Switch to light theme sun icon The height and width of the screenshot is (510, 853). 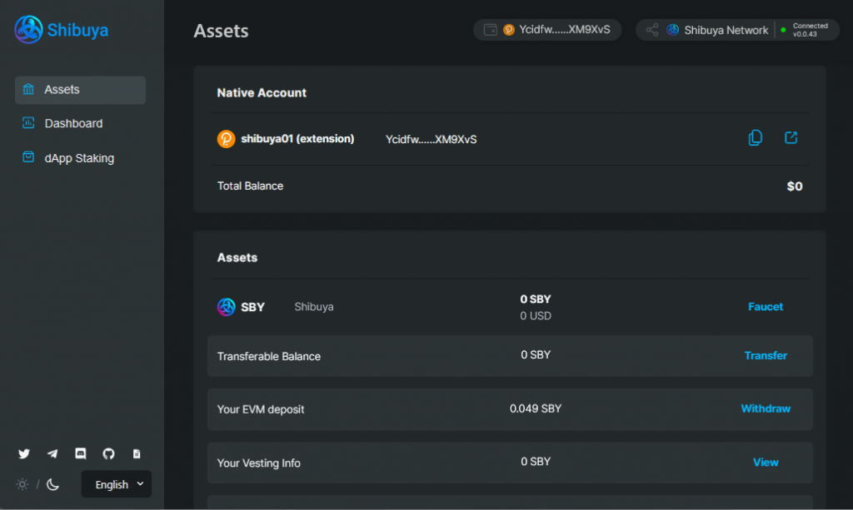tap(22, 484)
